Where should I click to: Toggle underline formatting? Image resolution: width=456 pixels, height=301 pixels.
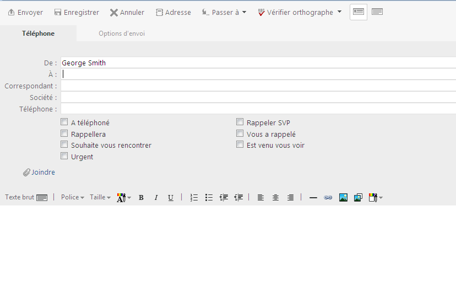[x=171, y=198]
